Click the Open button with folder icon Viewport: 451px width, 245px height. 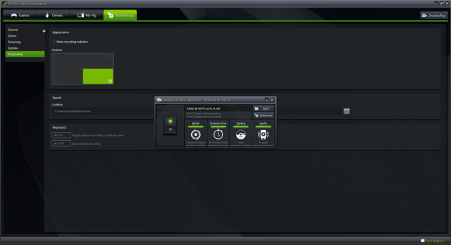(x=263, y=108)
